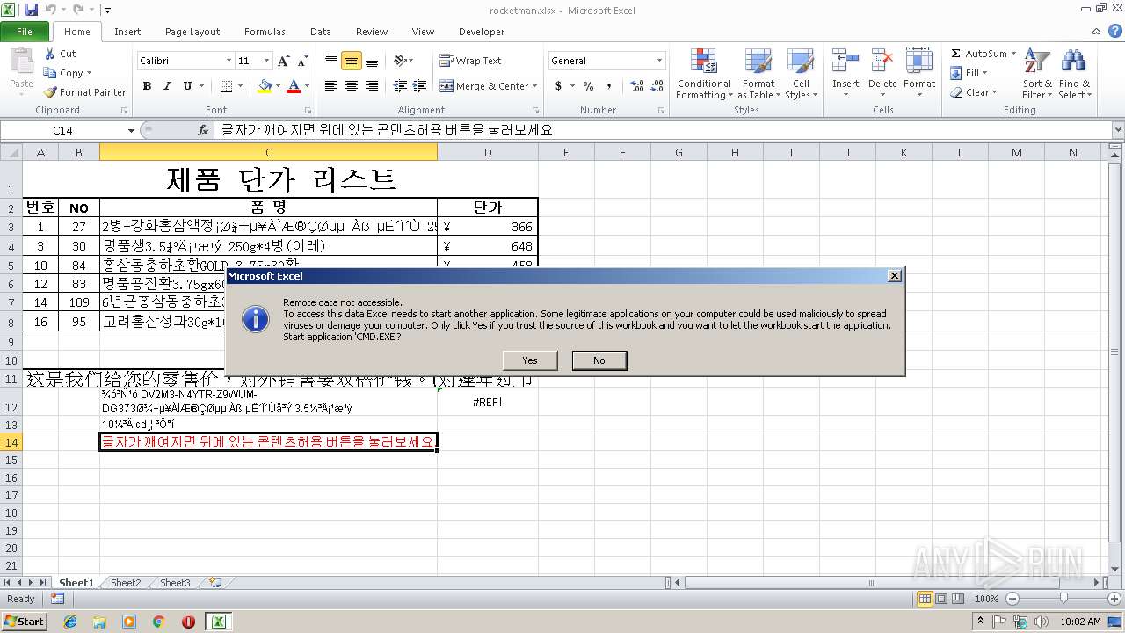Switch to Page Break Preview

pos(958,599)
